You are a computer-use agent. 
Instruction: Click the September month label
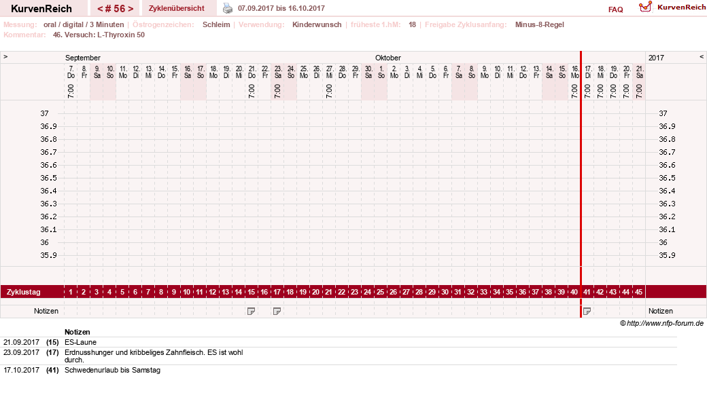82,58
